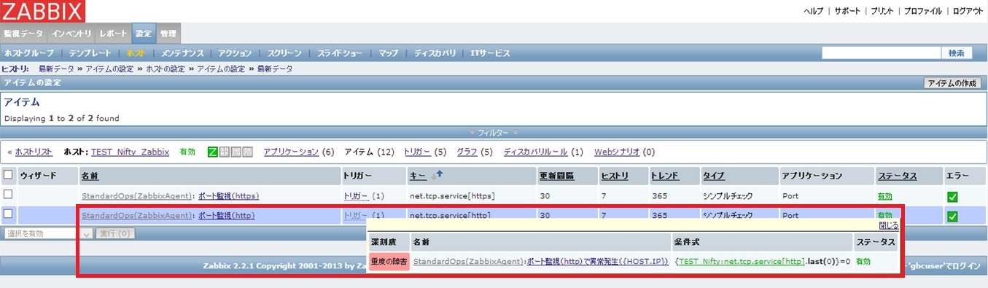Click the grey SNMP availability icon
This screenshot has width=988, height=288.
[x=224, y=152]
